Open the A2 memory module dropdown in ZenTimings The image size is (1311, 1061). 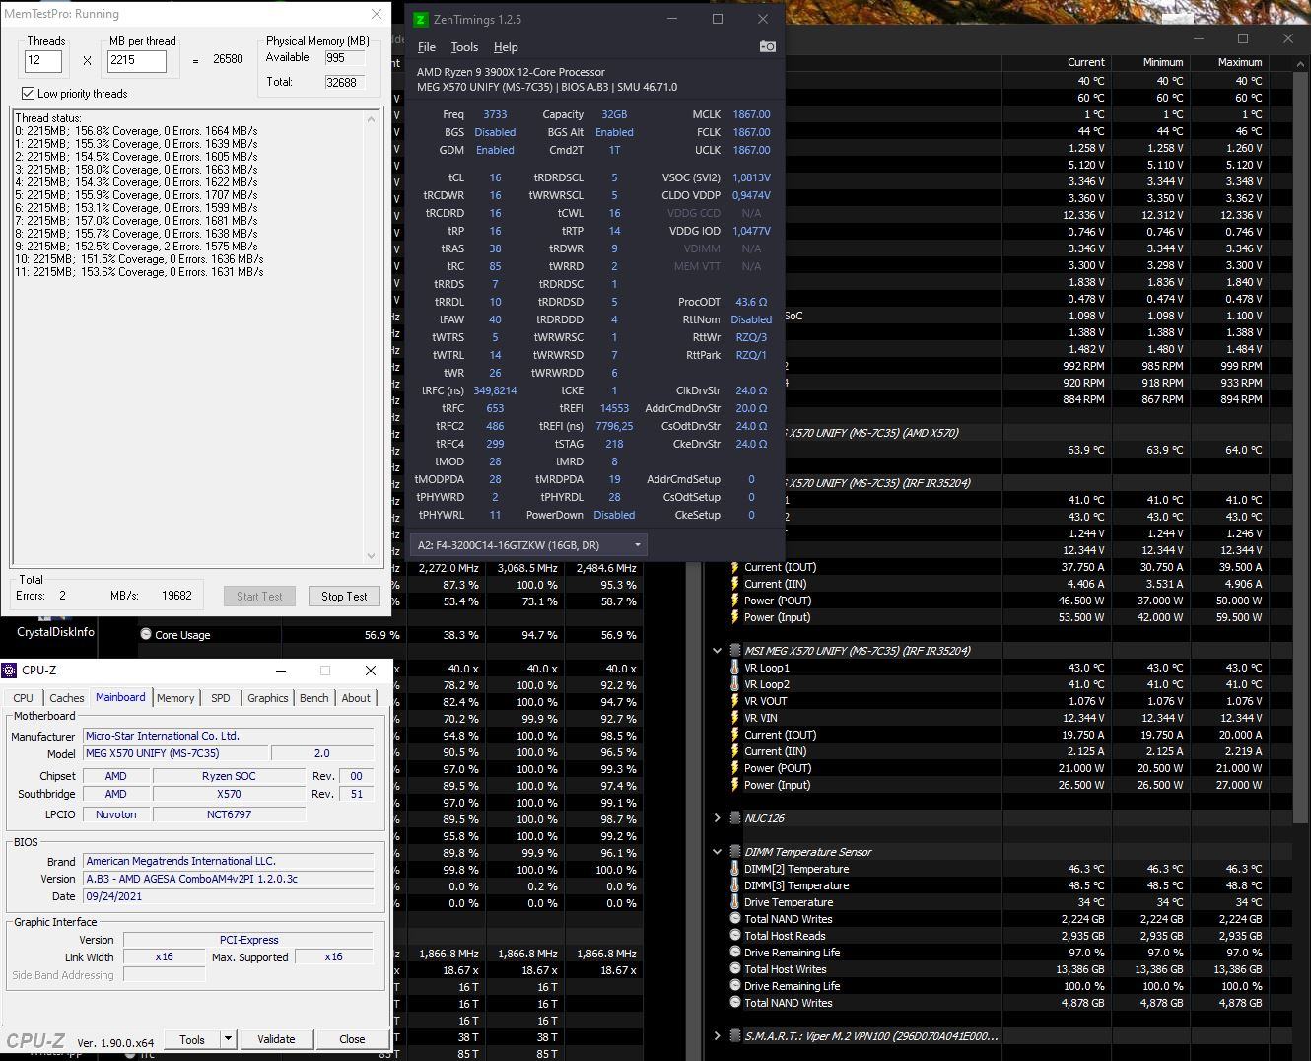[527, 545]
